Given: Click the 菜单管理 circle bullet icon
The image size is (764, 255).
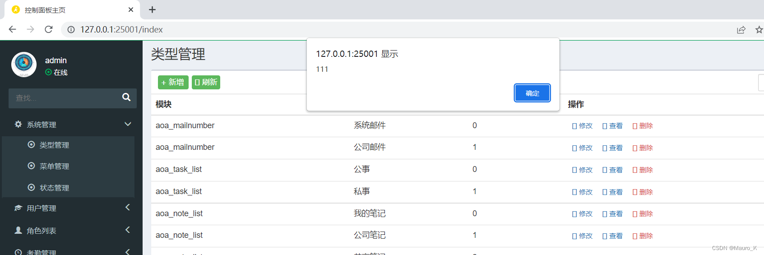Looking at the screenshot, I should [31, 166].
